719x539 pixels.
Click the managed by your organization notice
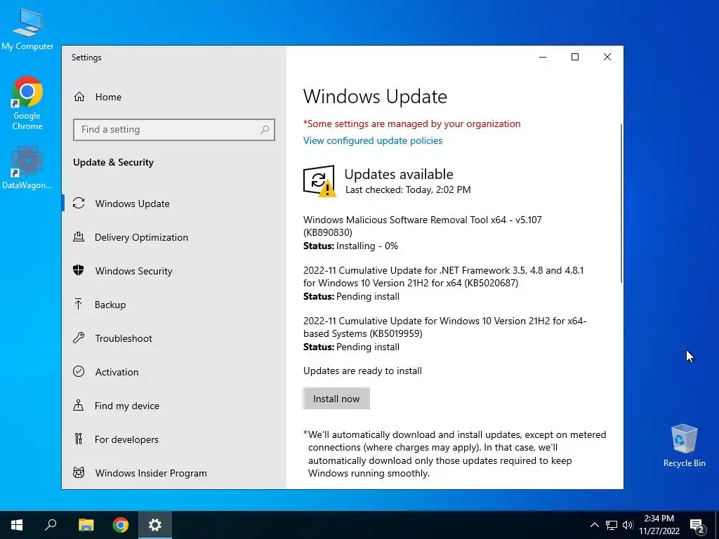[411, 124]
